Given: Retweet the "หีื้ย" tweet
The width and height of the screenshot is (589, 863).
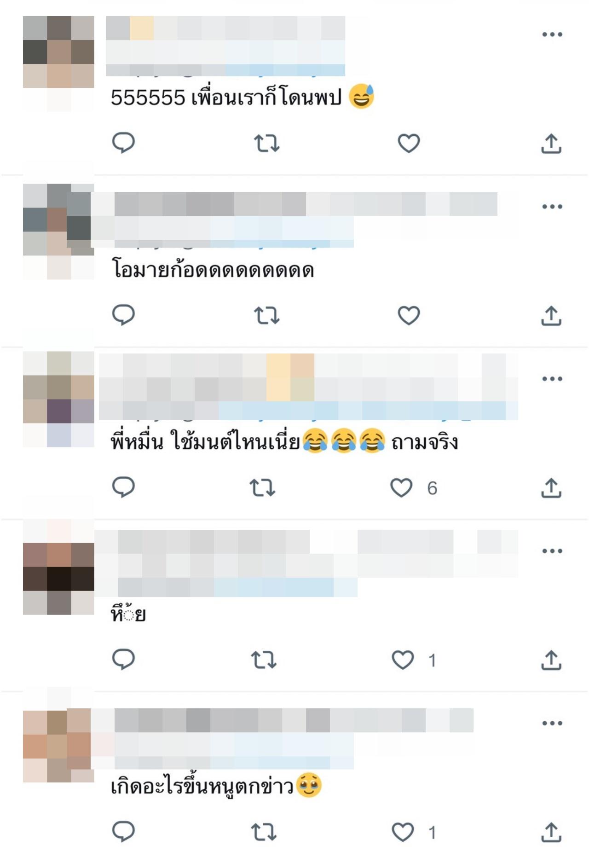Looking at the screenshot, I should [264, 660].
